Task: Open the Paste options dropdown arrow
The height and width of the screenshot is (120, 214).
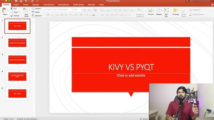Action: click(8, 10)
